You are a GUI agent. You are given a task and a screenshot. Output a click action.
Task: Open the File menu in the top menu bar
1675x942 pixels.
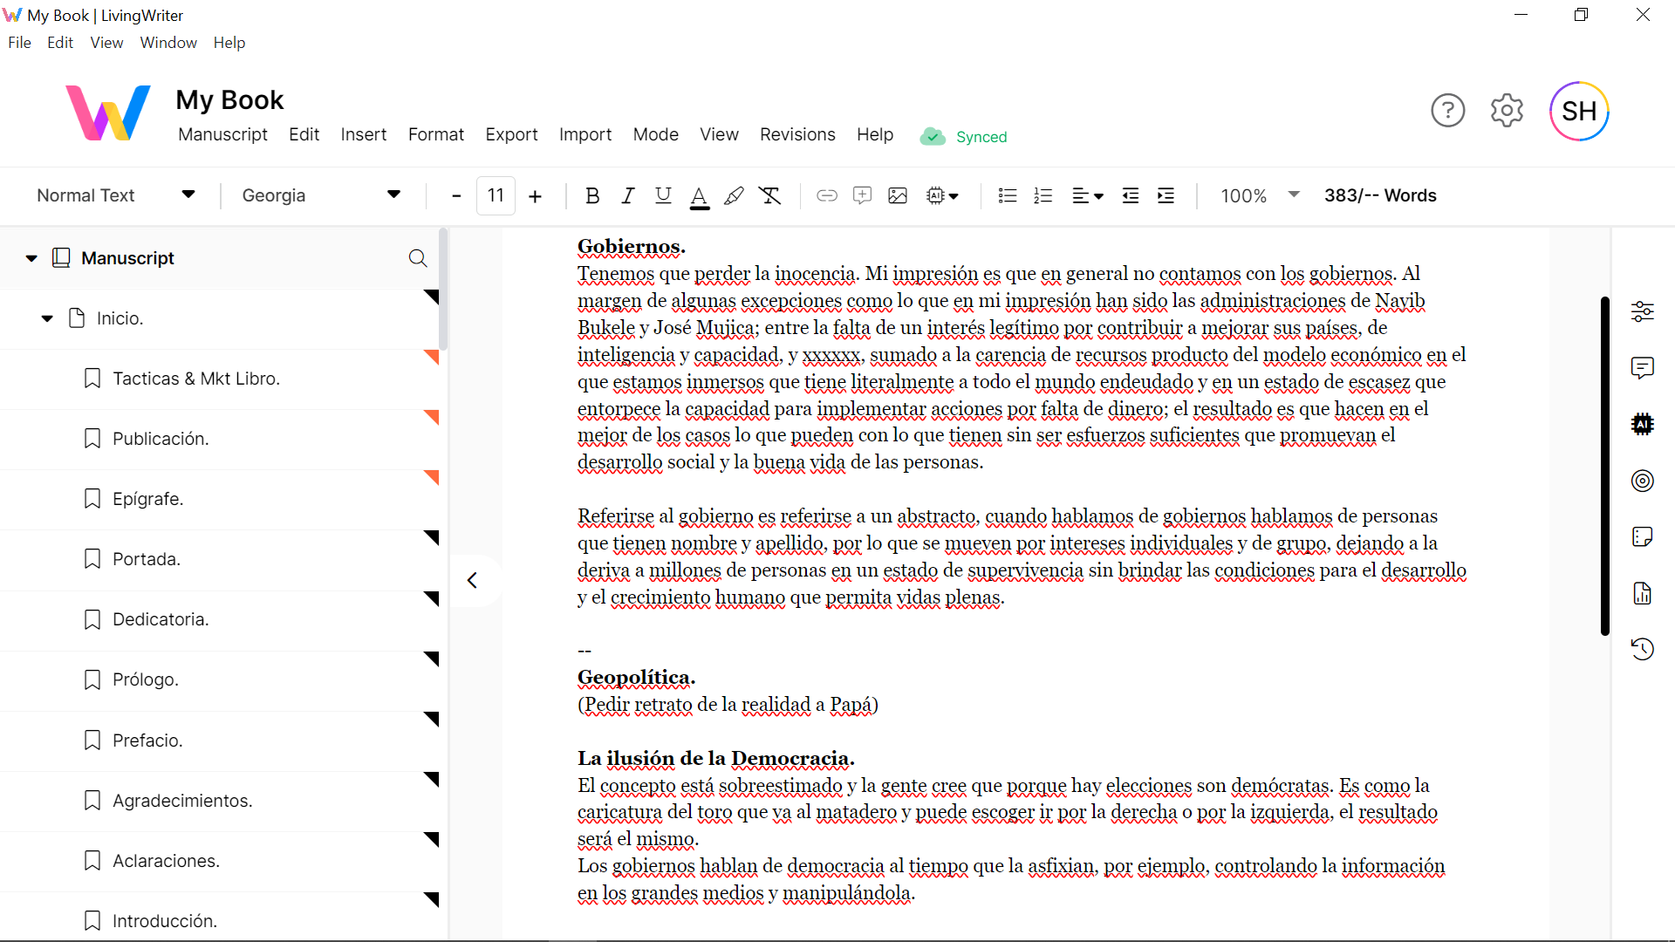point(19,43)
